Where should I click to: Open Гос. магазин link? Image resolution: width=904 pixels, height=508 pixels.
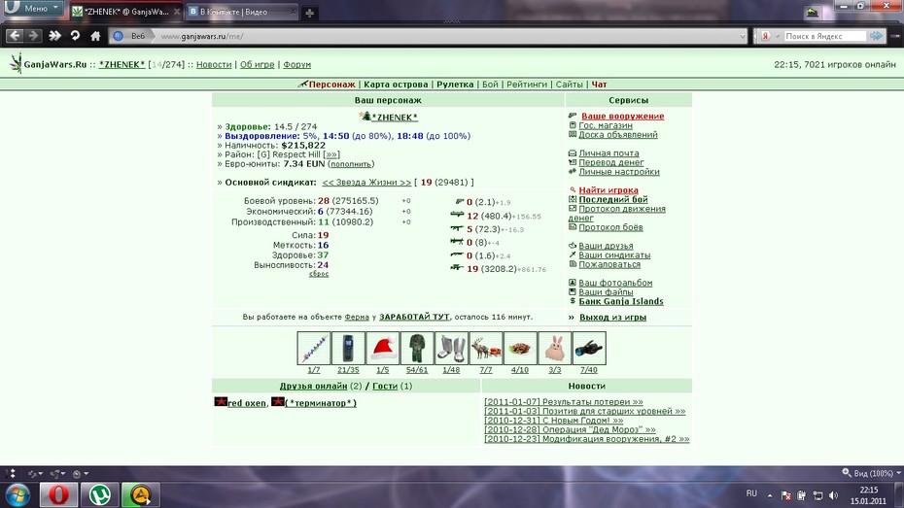(x=606, y=125)
